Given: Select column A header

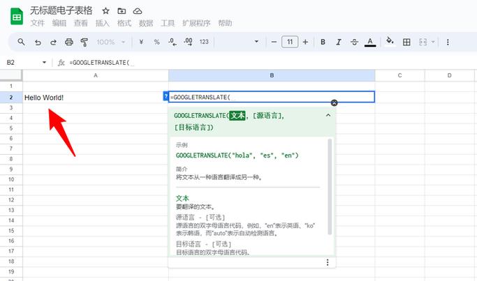Looking at the screenshot, I should pyautogui.click(x=96, y=75).
